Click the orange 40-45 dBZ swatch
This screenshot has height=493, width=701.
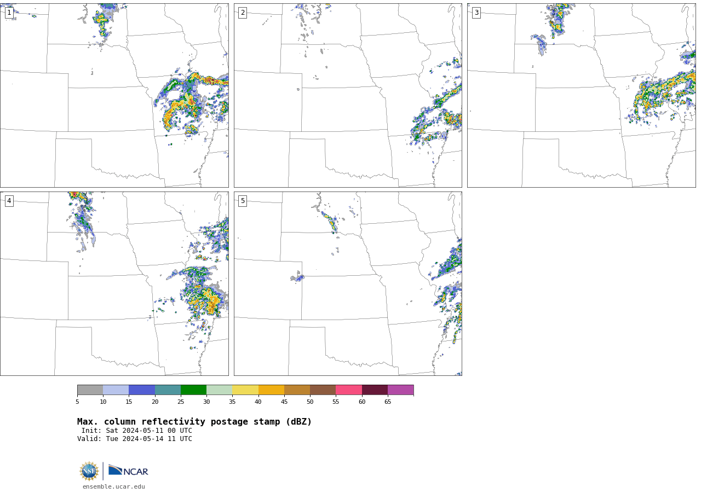[x=271, y=390]
